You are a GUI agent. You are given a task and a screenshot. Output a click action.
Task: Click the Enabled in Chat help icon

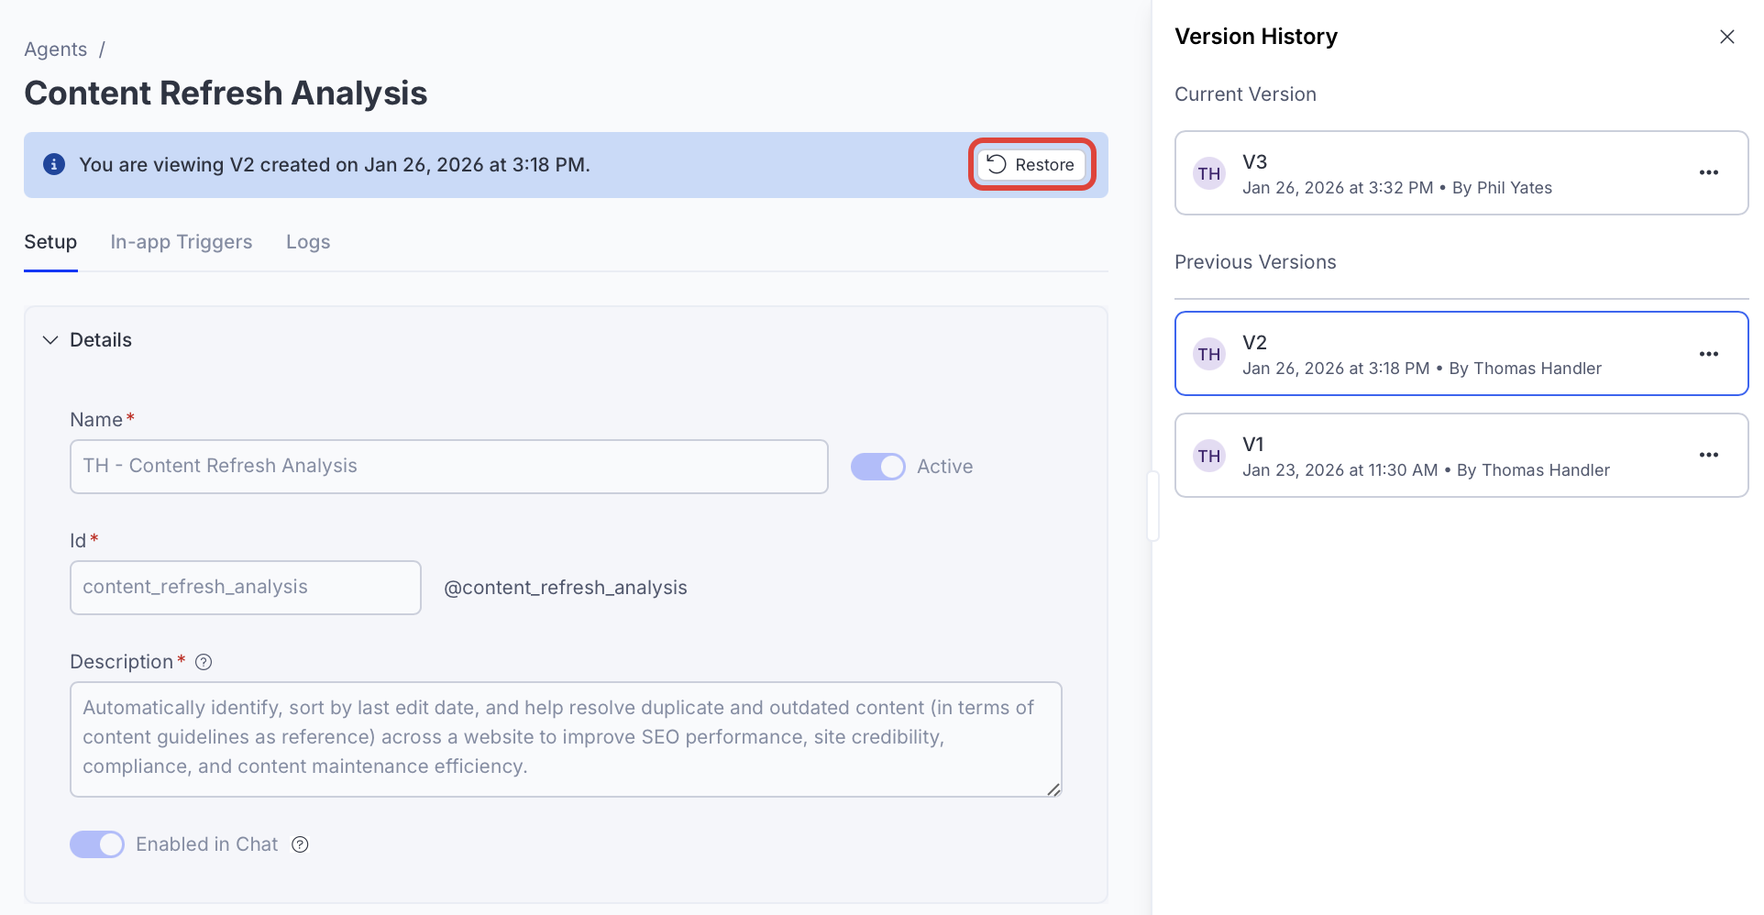(300, 844)
